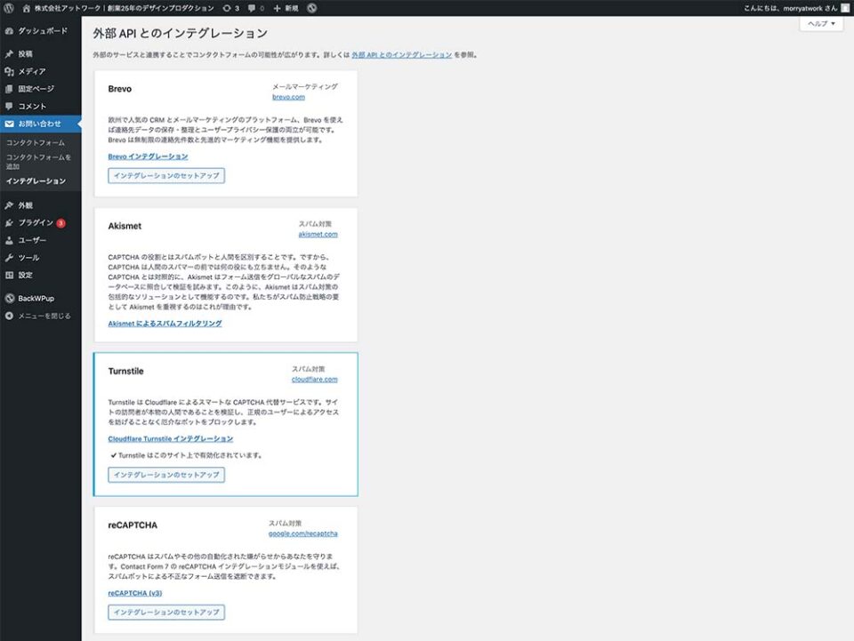Open the google.com/recaptcha link
Image resolution: width=854 pixels, height=641 pixels.
[302, 533]
